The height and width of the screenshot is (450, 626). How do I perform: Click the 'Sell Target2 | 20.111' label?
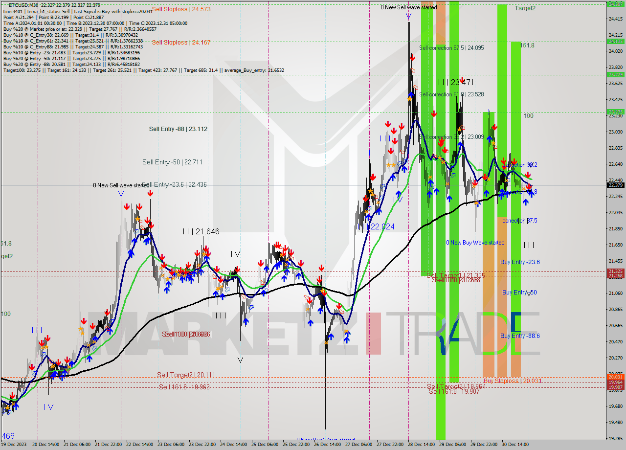click(x=186, y=375)
